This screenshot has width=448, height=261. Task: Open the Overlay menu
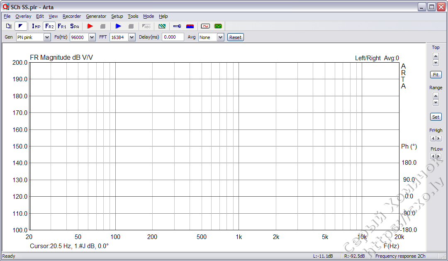click(23, 16)
